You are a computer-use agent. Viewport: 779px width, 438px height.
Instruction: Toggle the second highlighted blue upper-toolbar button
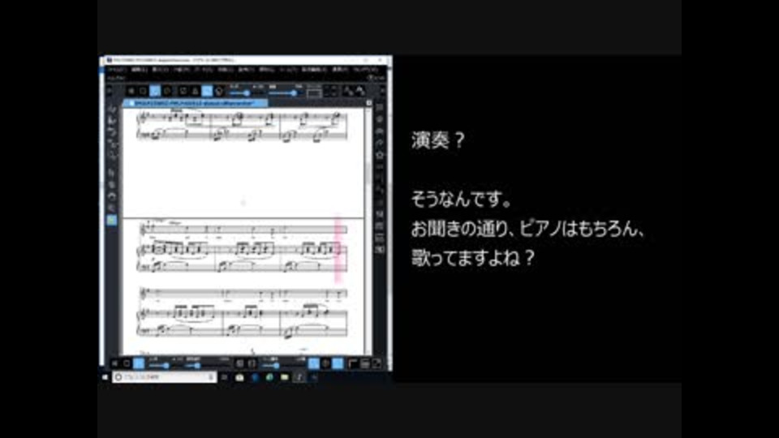207,91
